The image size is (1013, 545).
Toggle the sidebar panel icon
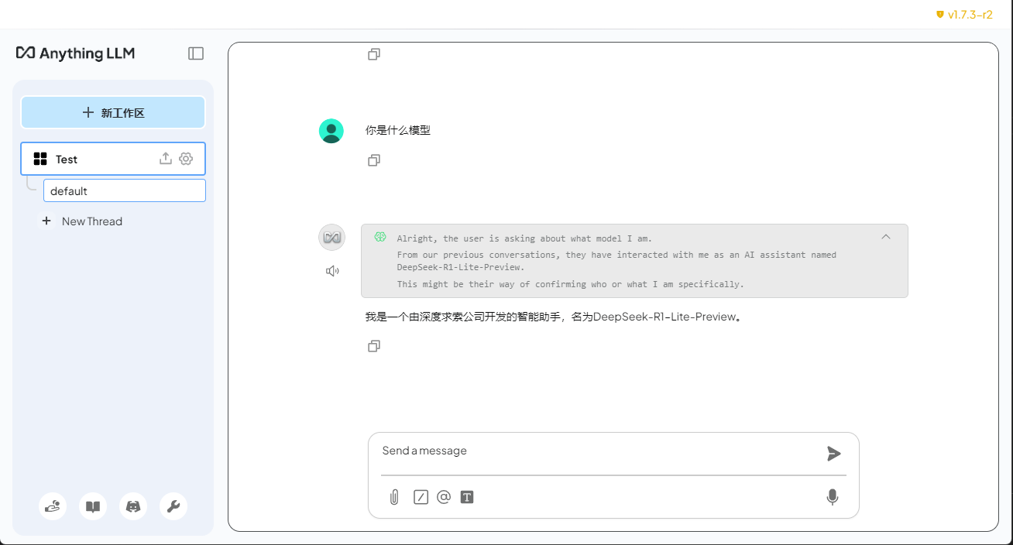click(196, 53)
